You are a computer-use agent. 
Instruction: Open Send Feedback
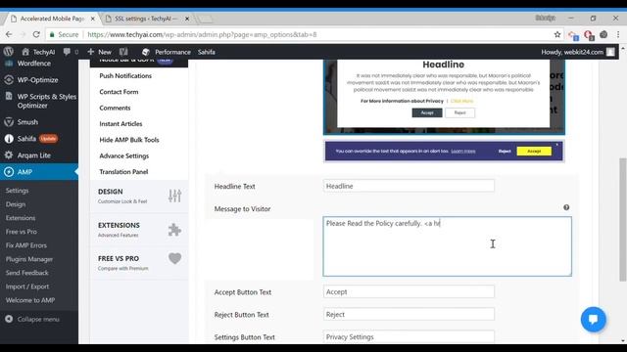26,273
